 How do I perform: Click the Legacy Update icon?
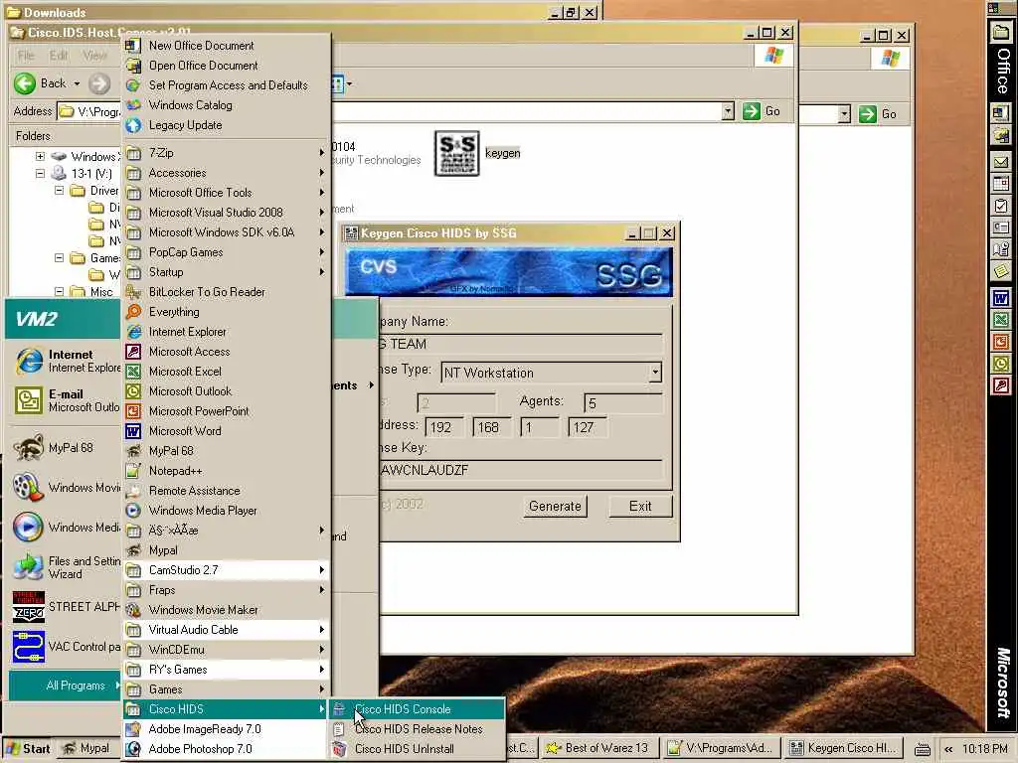pos(133,125)
